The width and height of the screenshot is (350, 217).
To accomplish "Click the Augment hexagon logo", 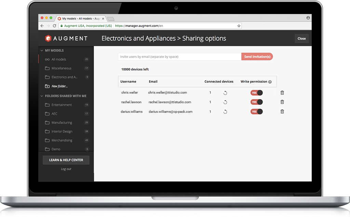I will pos(48,38).
